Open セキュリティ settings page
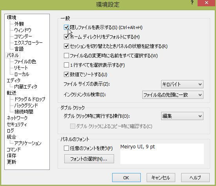This screenshot has height=186, width=216. (17, 124)
